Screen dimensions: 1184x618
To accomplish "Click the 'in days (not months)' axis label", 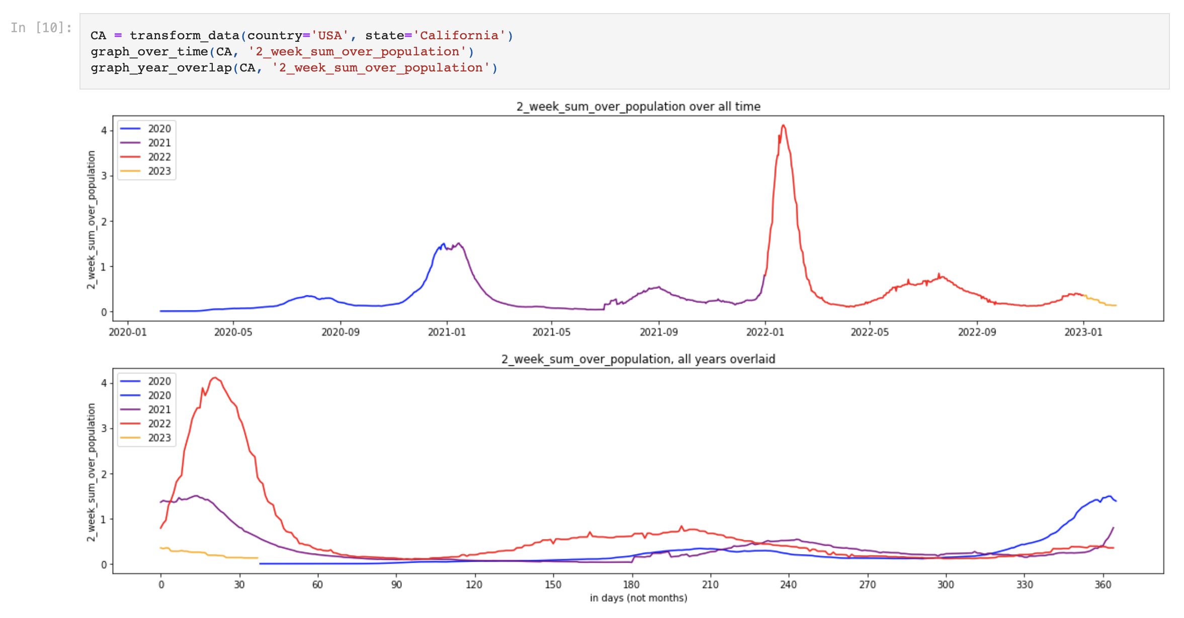I will point(638,598).
